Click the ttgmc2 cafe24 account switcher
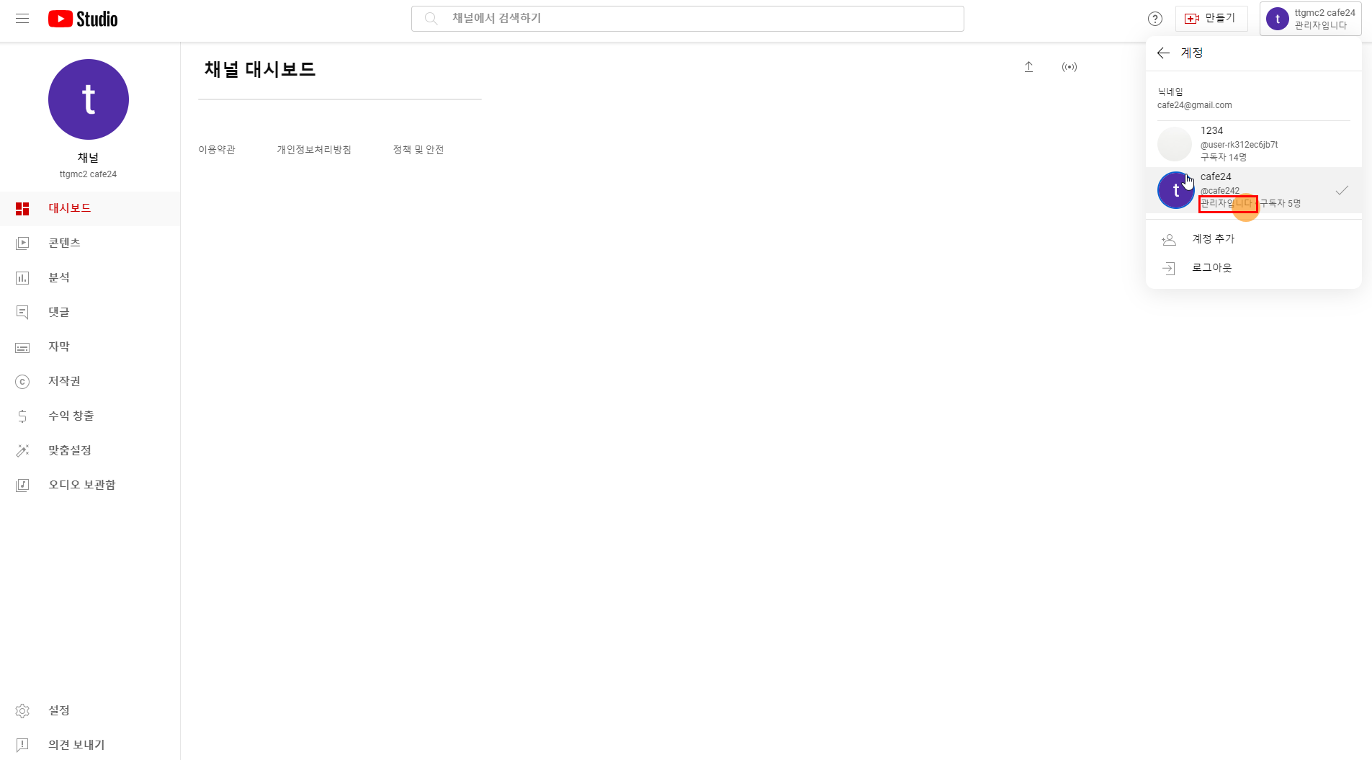Image resolution: width=1372 pixels, height=760 pixels. (x=1310, y=19)
